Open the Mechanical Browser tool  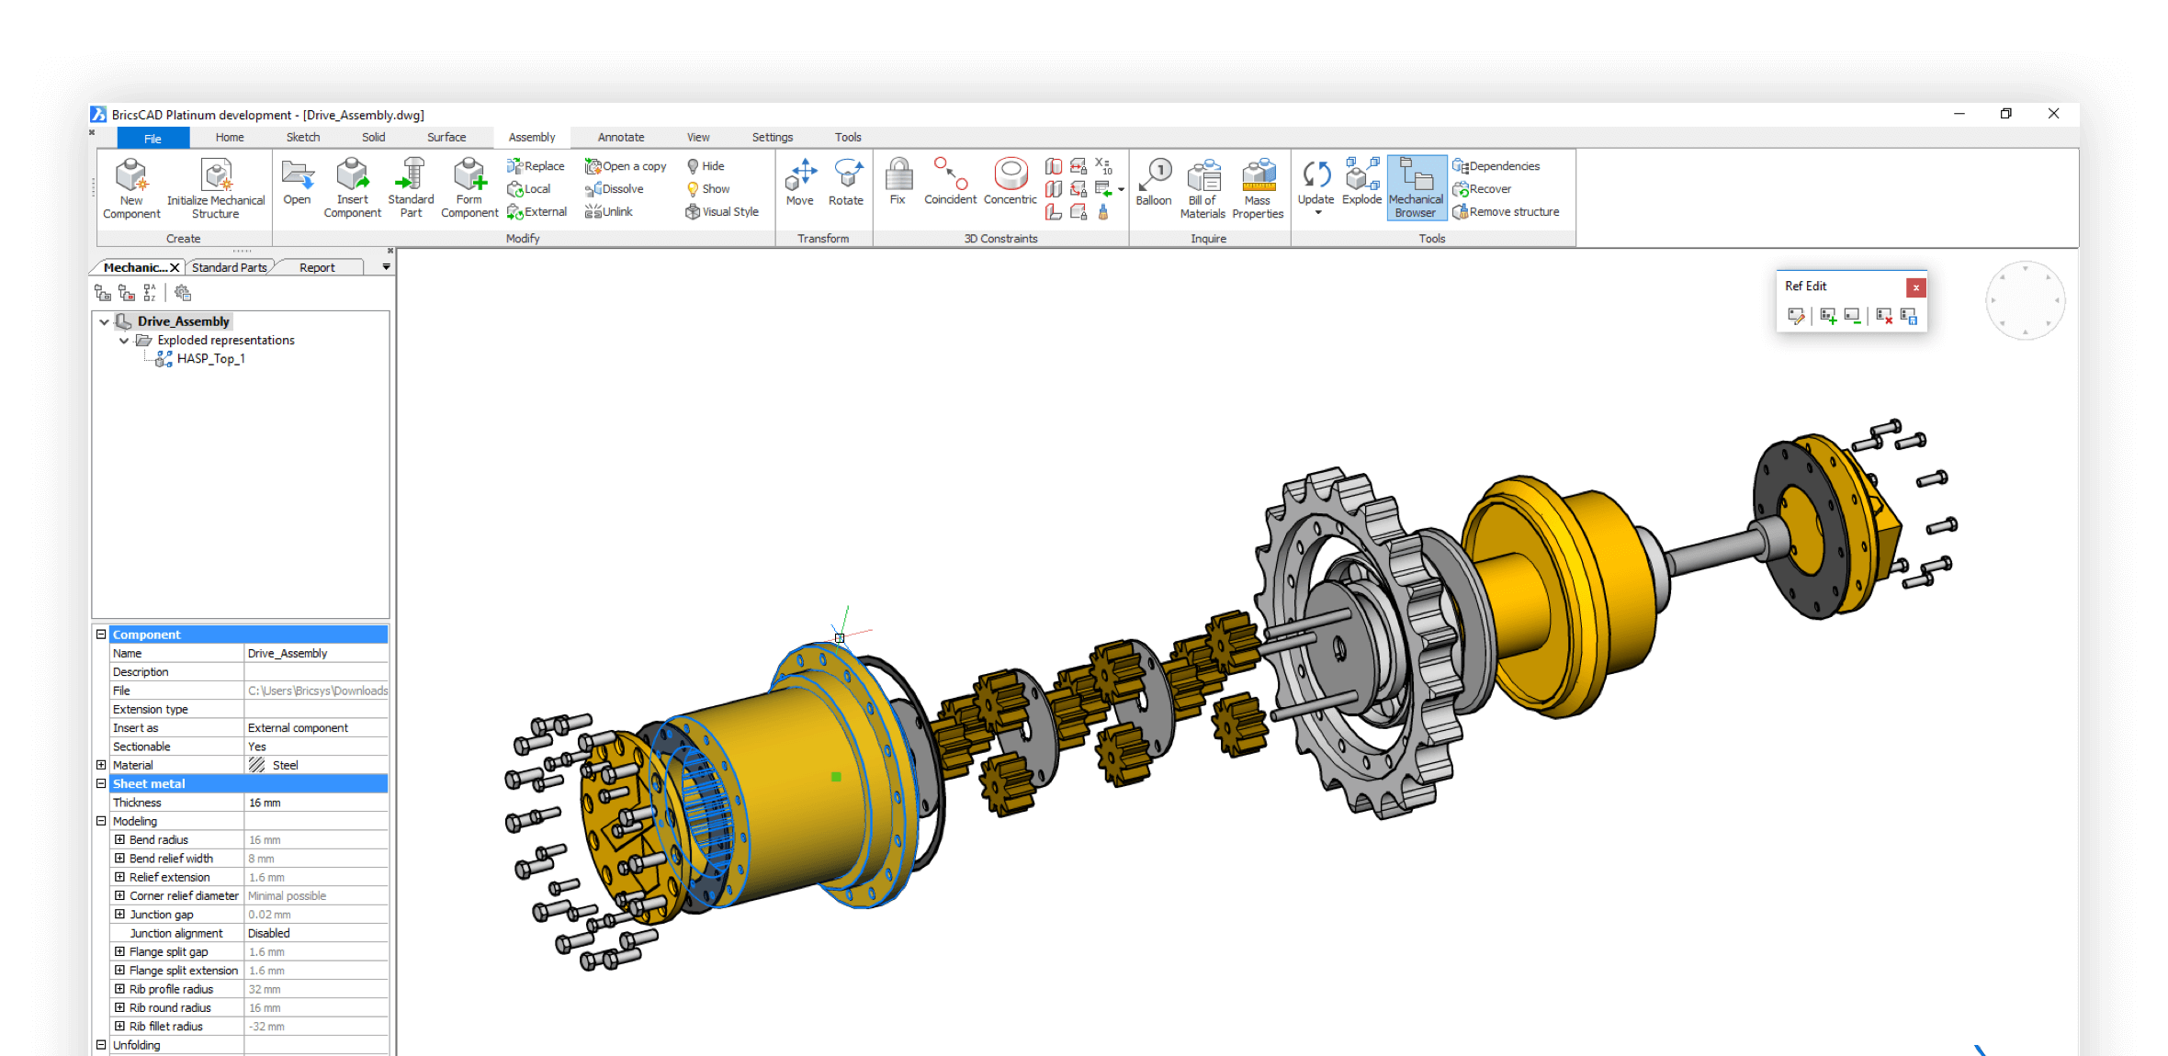tap(1415, 186)
